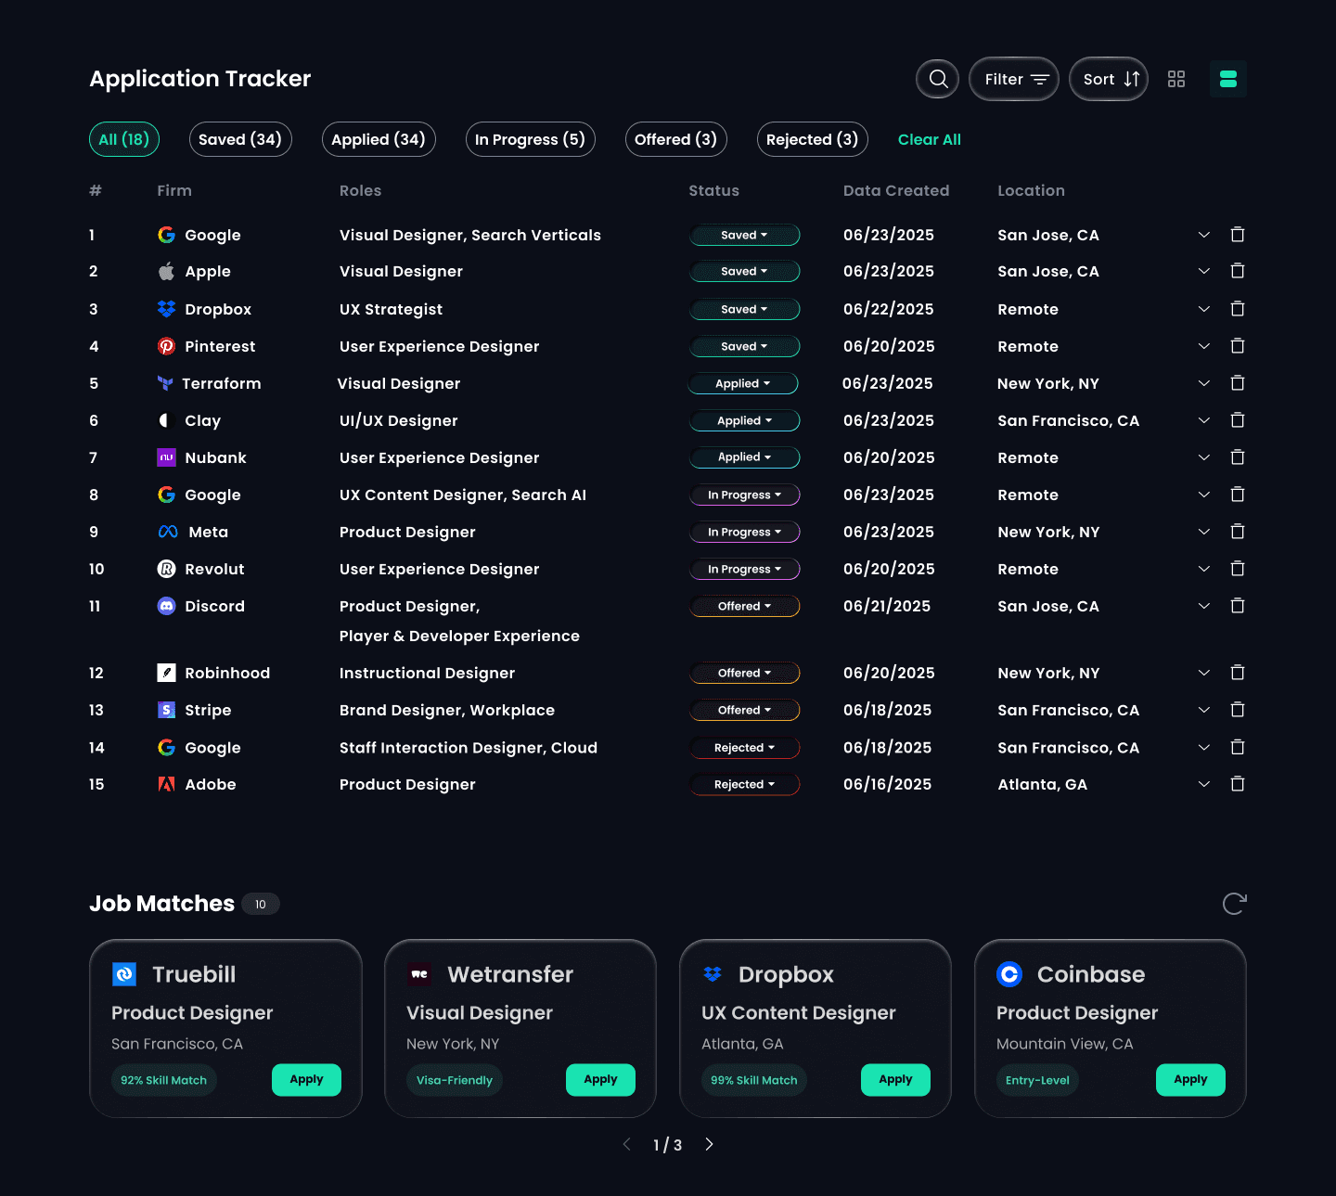
Task: Select the Offered (3) tab
Action: (676, 139)
